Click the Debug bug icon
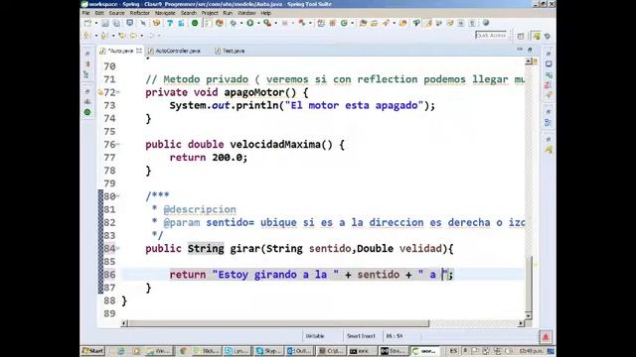Image resolution: width=636 pixels, height=357 pixels. click(x=234, y=23)
